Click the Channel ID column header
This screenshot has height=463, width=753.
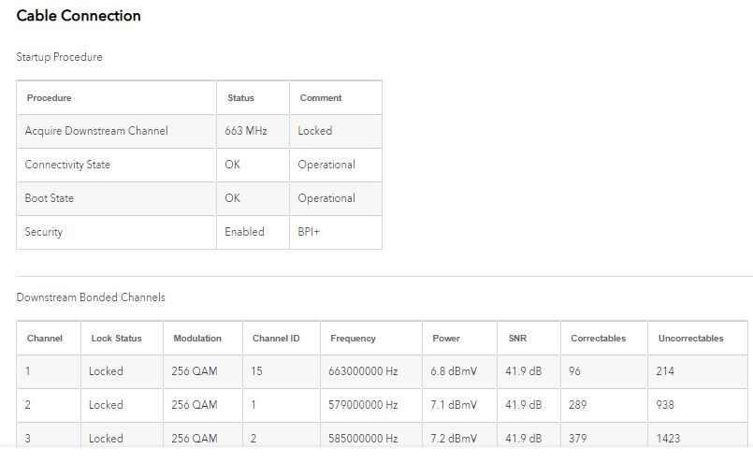(x=276, y=339)
